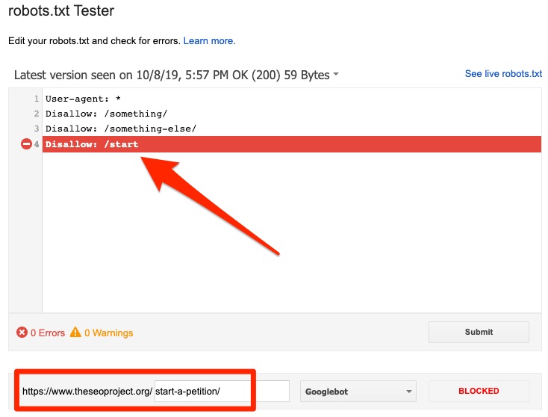Open the 'Learn more.' link

(209, 40)
